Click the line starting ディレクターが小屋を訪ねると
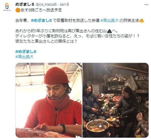This screenshot has height=140, width=151. click(x=77, y=36)
